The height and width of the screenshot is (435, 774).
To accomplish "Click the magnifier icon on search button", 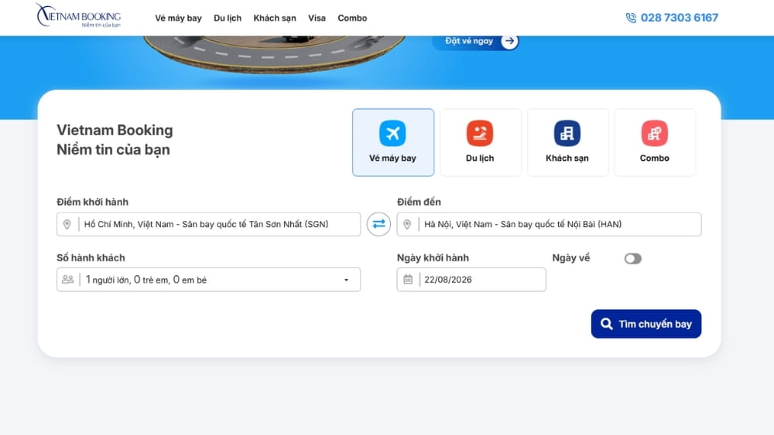I will tap(607, 324).
